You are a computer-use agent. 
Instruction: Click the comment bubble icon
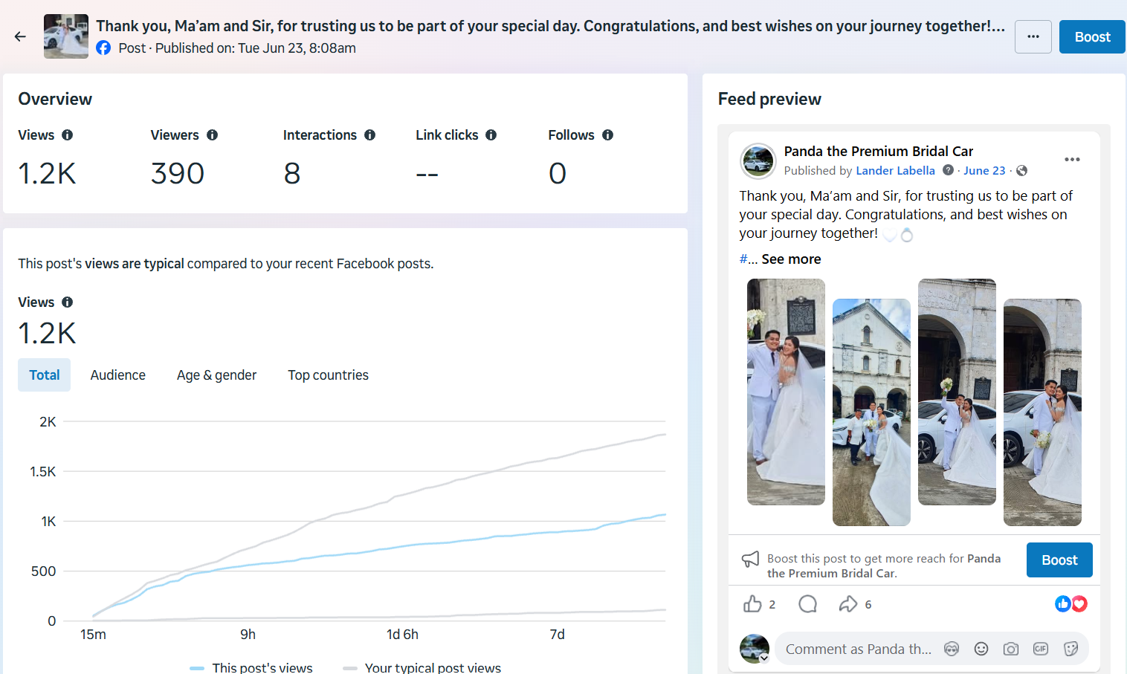pyautogui.click(x=807, y=604)
